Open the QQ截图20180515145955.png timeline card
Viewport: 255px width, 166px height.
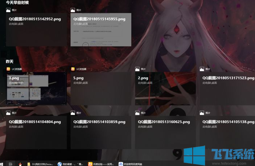101,30
